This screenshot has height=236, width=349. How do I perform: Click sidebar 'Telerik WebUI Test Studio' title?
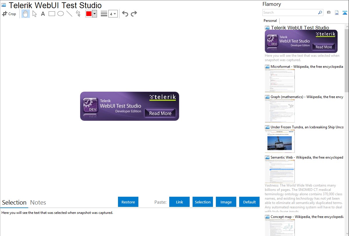point(300,28)
